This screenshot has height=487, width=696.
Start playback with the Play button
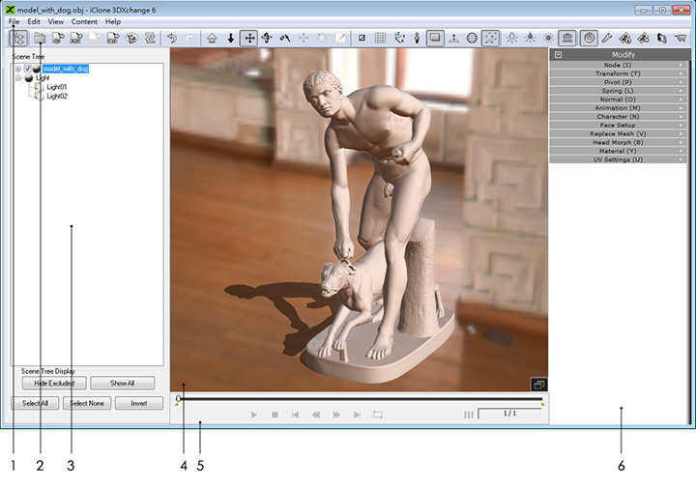[x=254, y=415]
